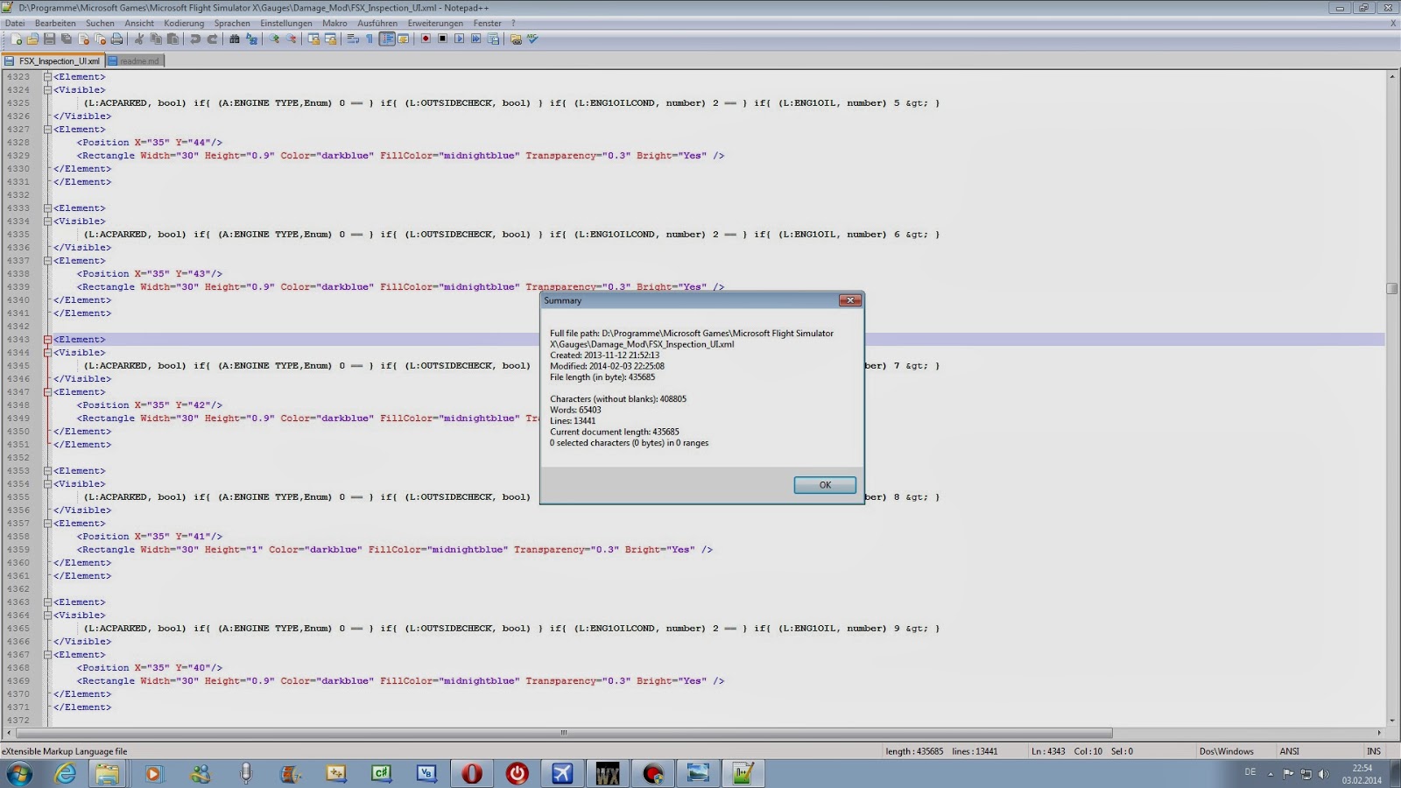The image size is (1401, 788).
Task: Collapse the Element fold at line 4363
Action: click(48, 602)
